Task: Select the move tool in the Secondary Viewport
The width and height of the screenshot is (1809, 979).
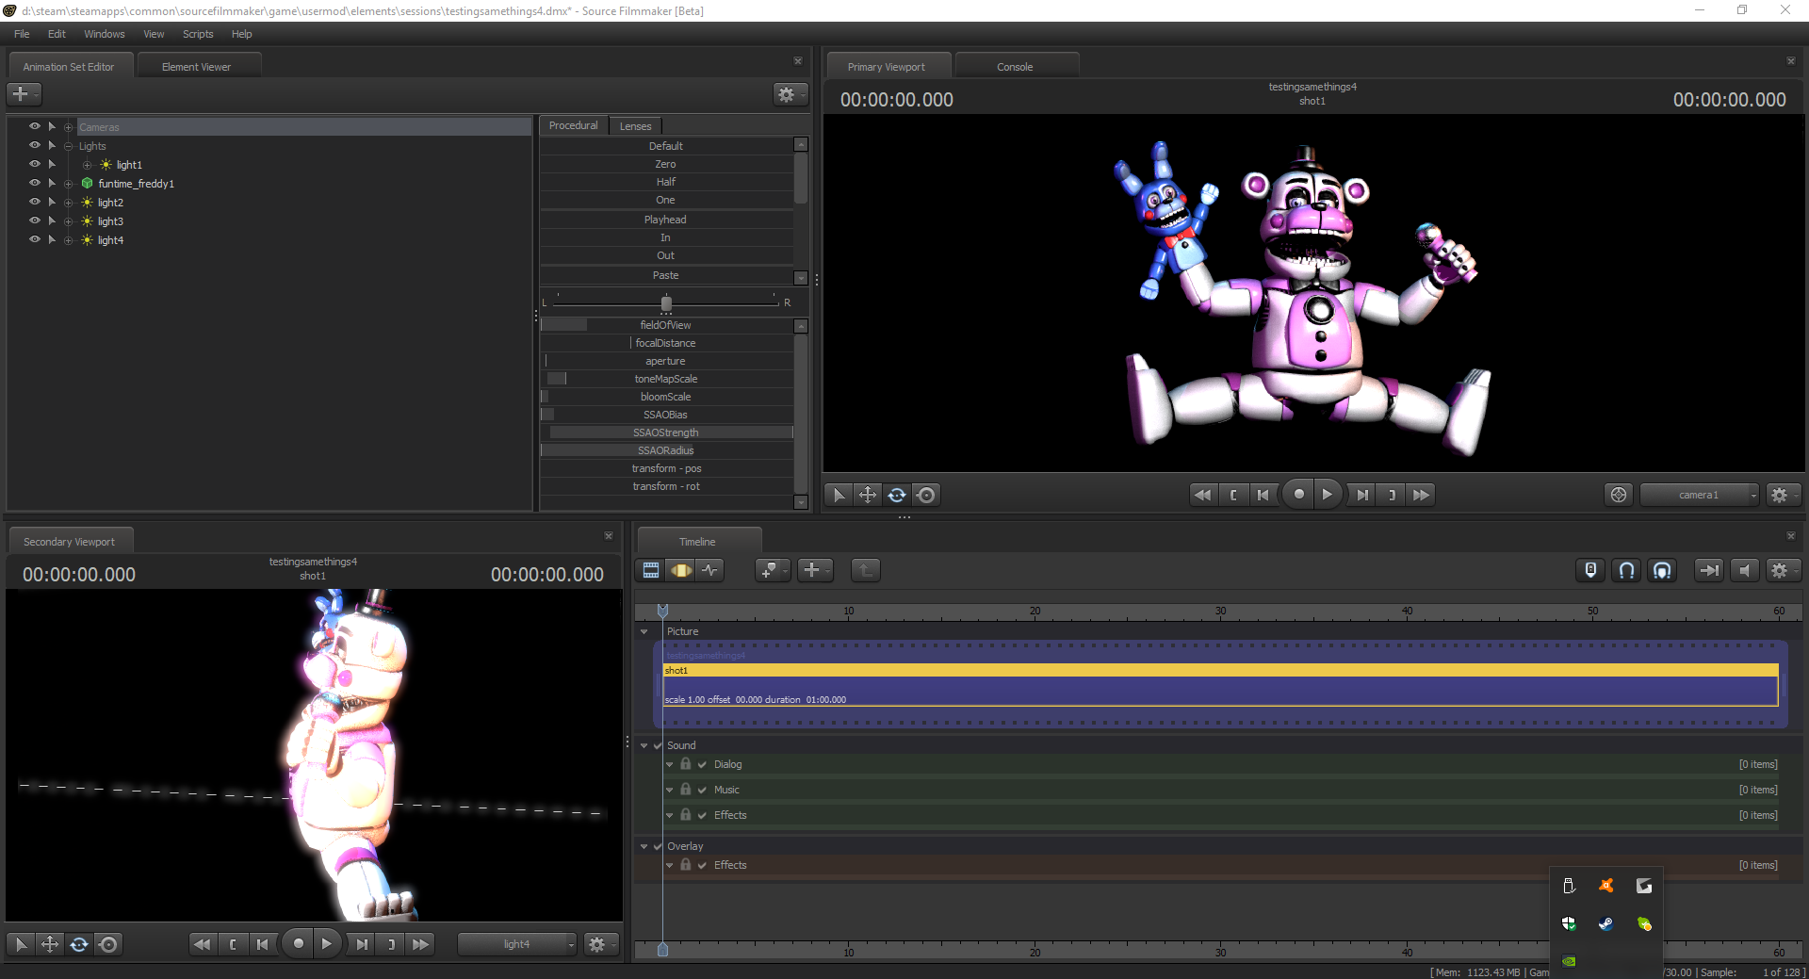Action: tap(50, 944)
